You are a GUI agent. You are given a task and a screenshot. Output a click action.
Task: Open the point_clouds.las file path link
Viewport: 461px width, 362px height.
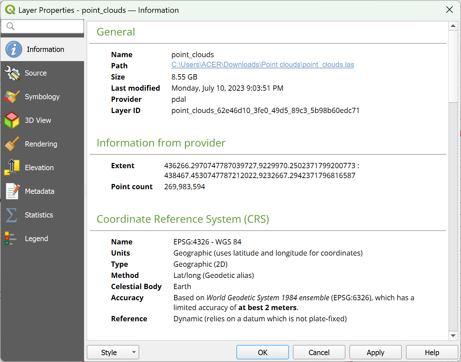263,65
